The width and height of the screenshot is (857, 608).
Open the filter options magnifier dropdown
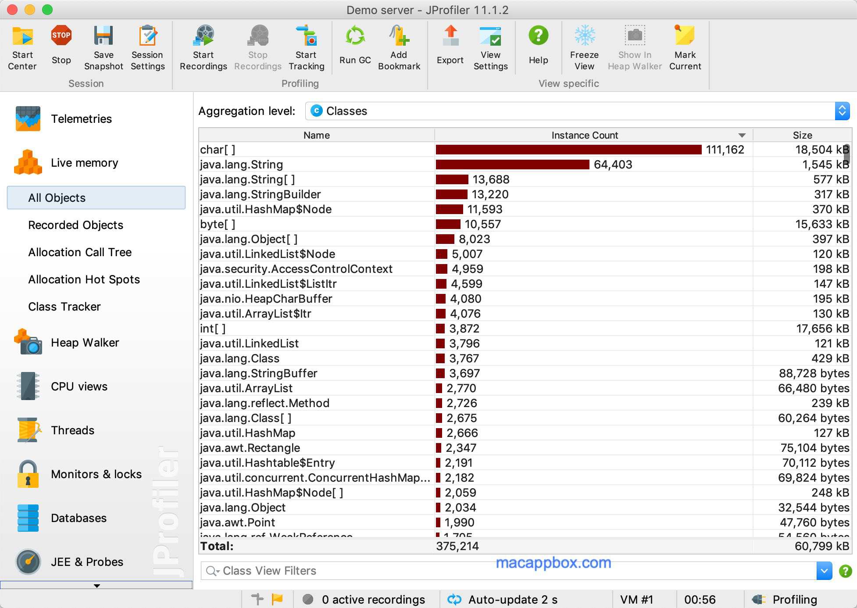[213, 571]
